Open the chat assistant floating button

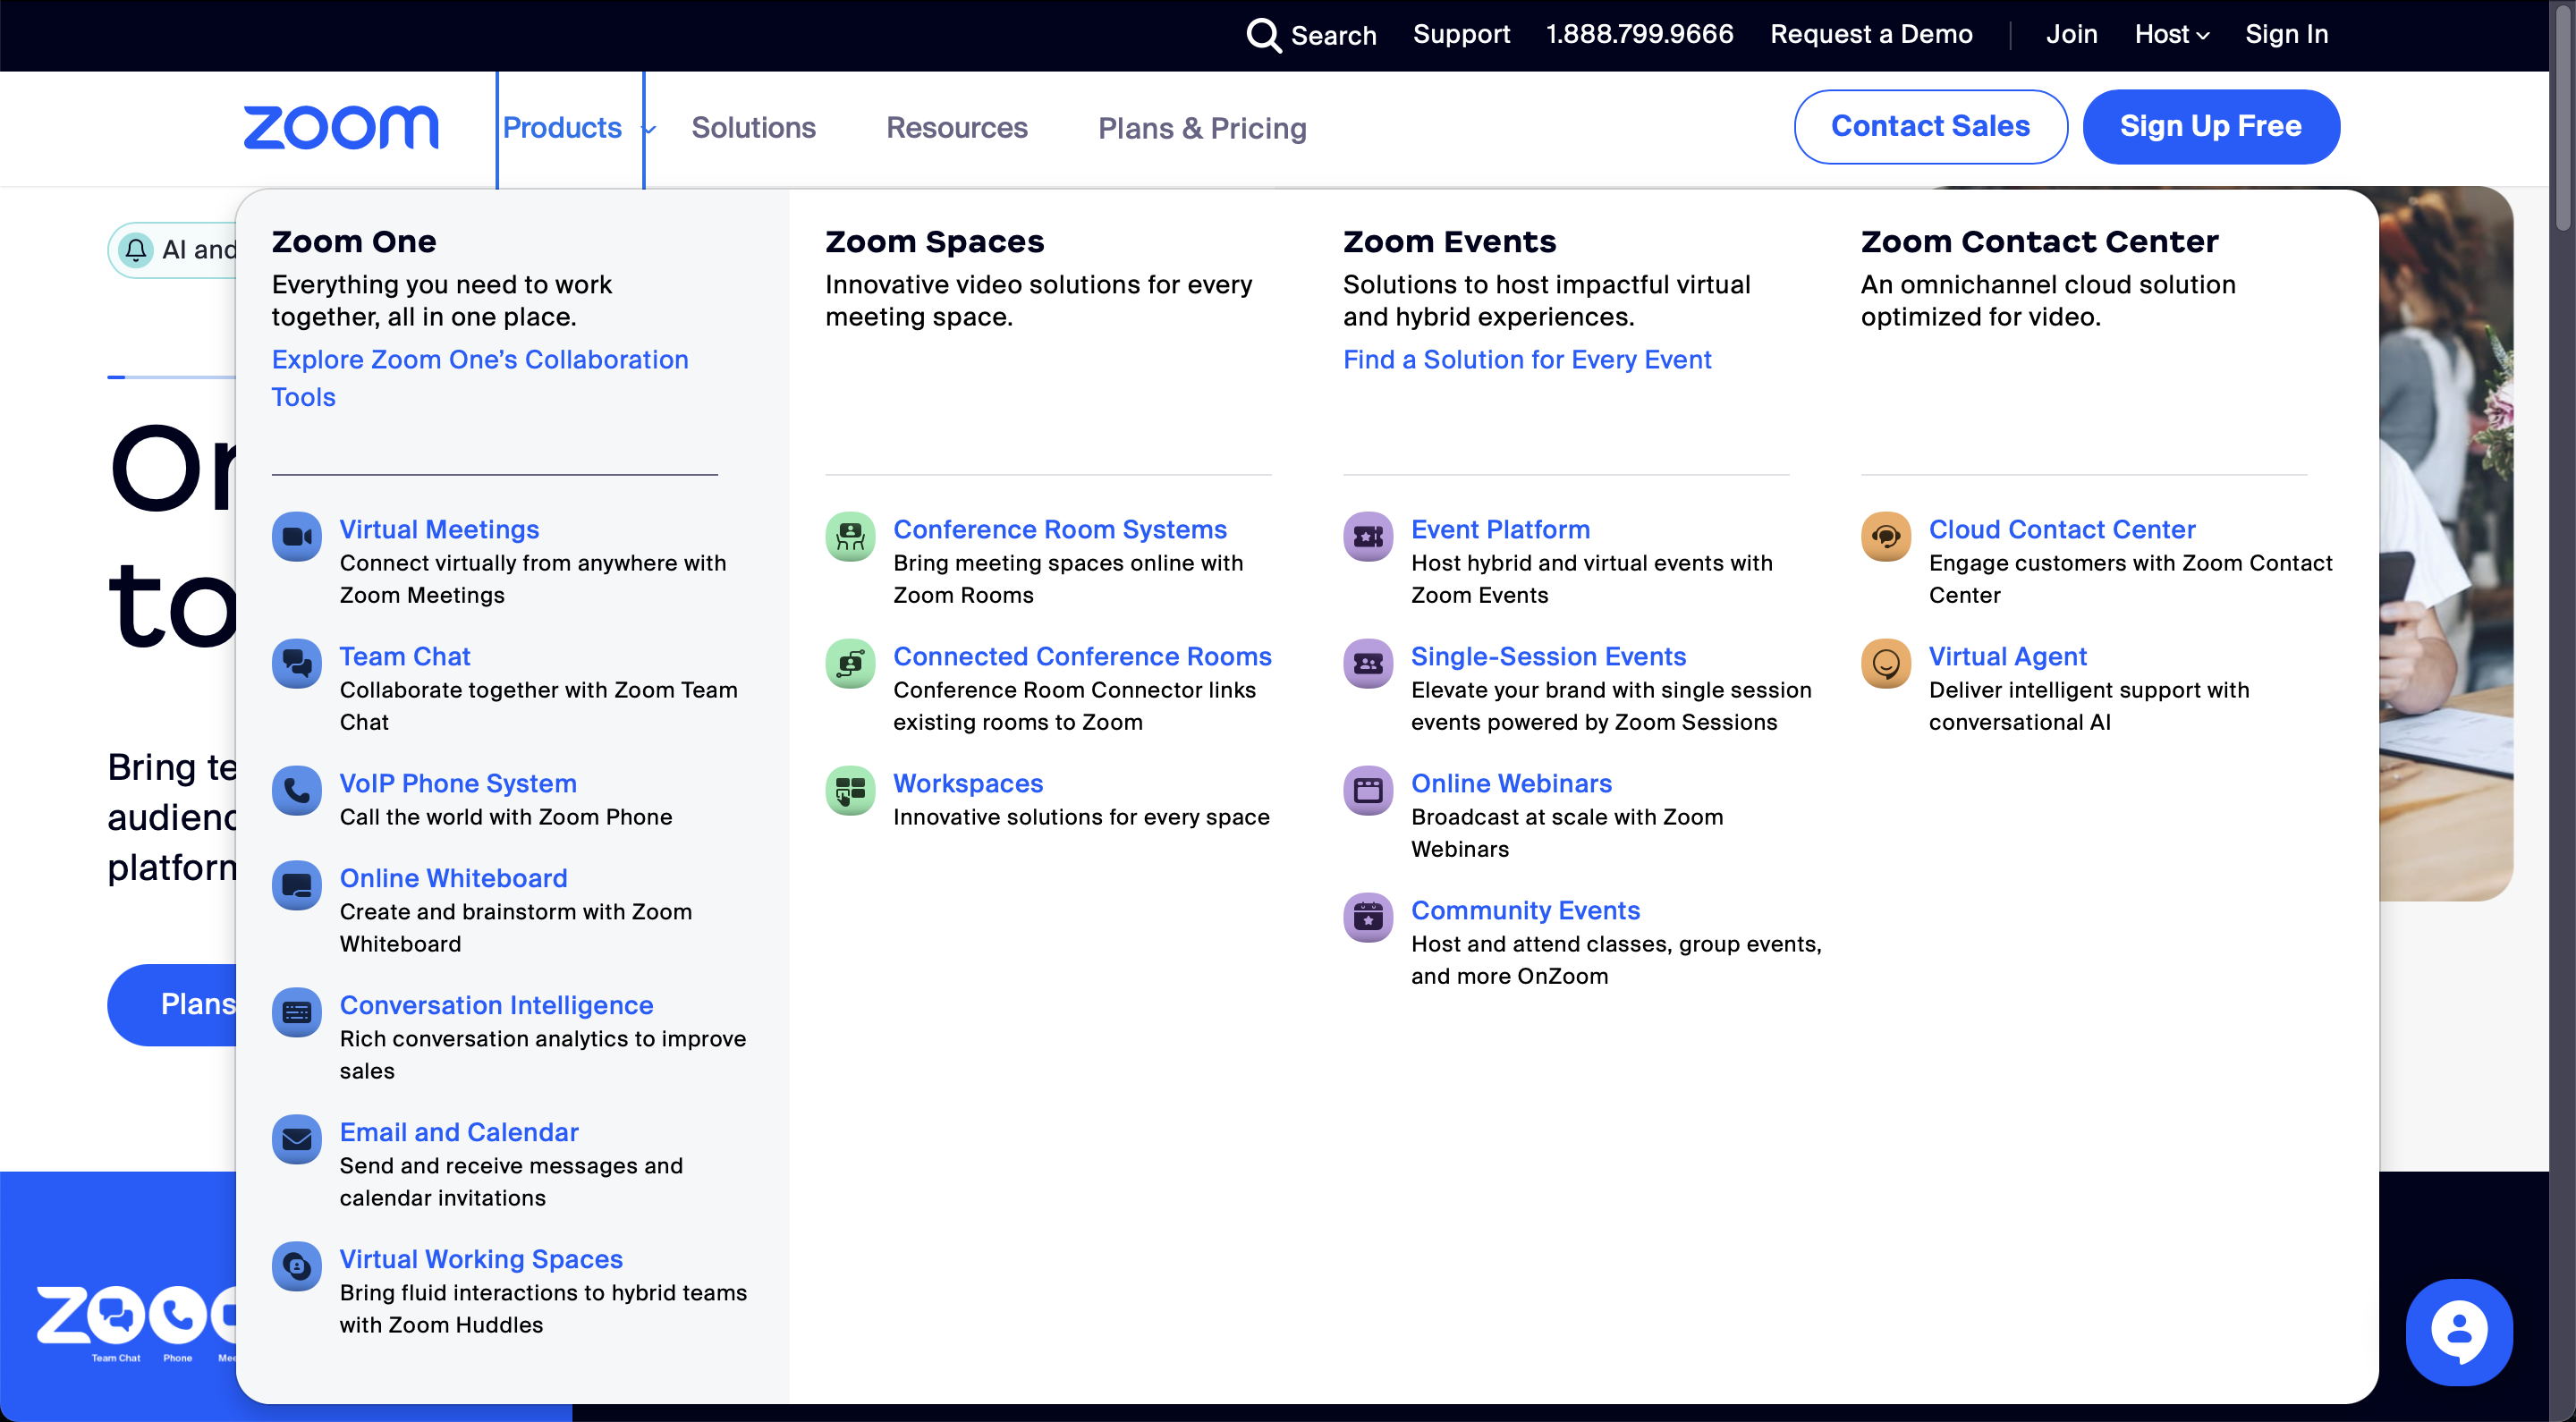[2458, 1331]
